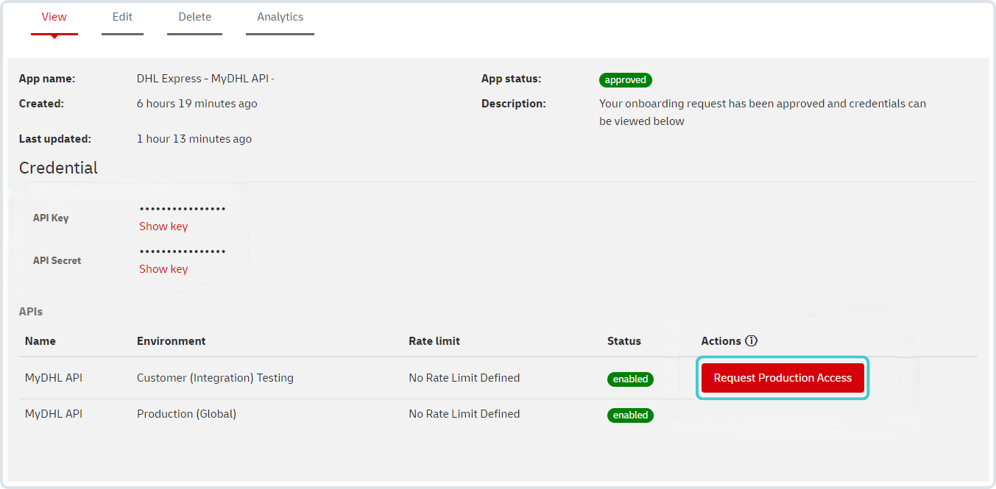Click the approved App status badge
This screenshot has width=996, height=489.
tap(626, 80)
